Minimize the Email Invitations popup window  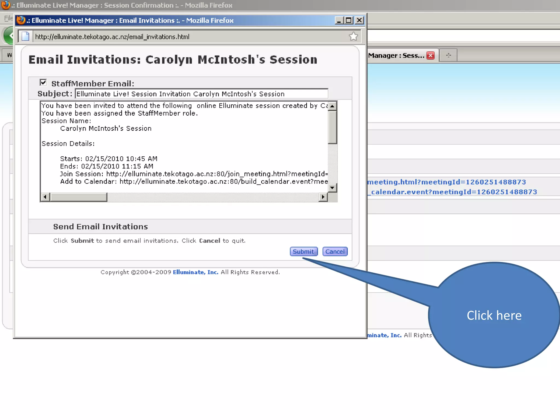[x=339, y=20]
